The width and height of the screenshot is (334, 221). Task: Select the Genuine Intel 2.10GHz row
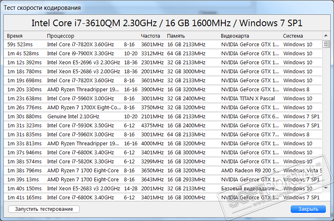163,116
